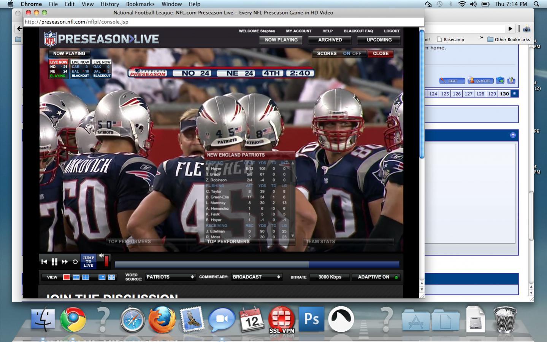Open the SSL VPN dock icon
Viewport: 547px width, 342px height.
click(282, 320)
